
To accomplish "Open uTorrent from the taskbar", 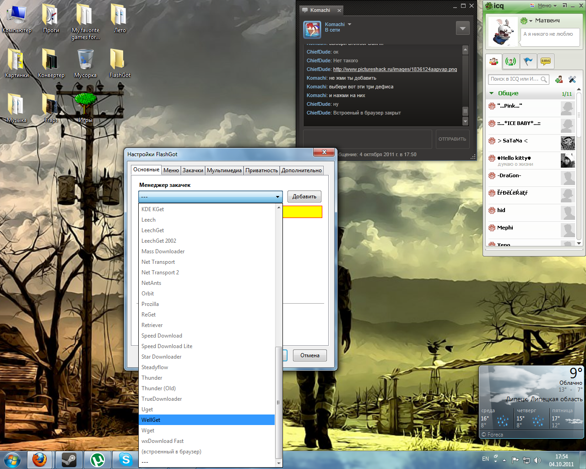I will (97, 460).
